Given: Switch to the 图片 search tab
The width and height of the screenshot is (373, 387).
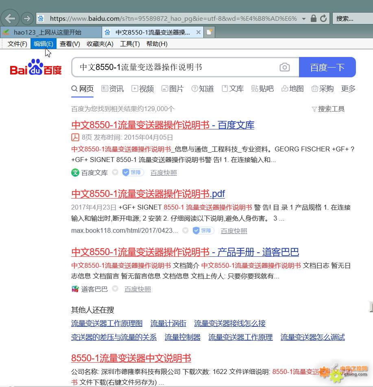Looking at the screenshot, I should coord(172,89).
